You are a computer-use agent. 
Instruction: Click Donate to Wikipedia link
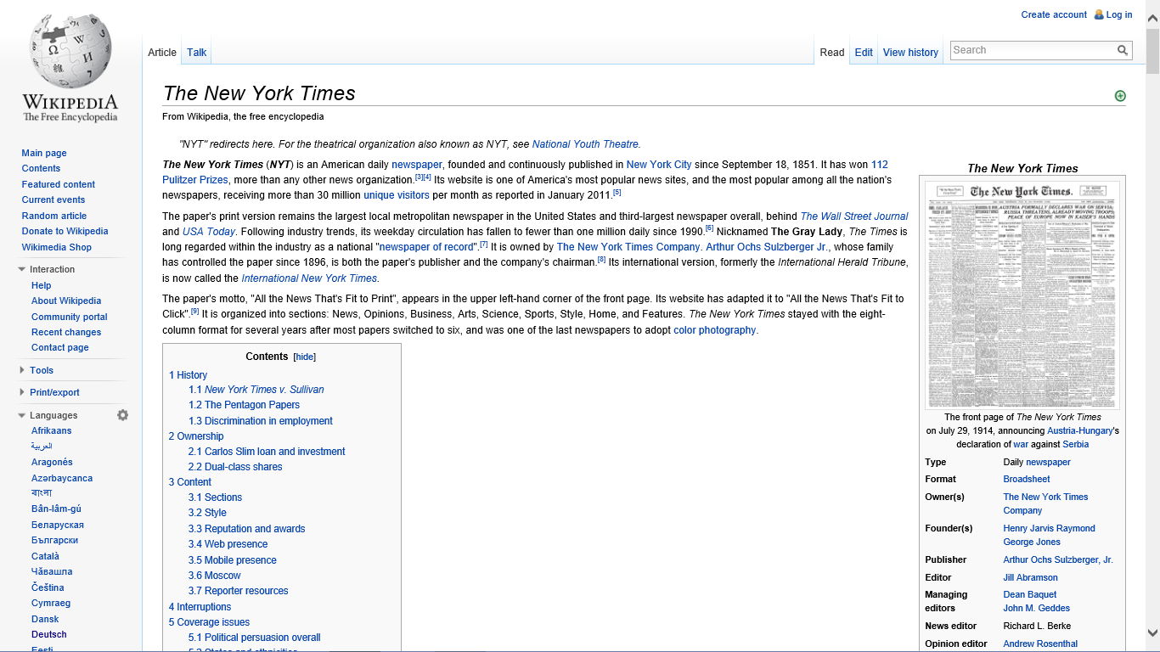(x=65, y=231)
